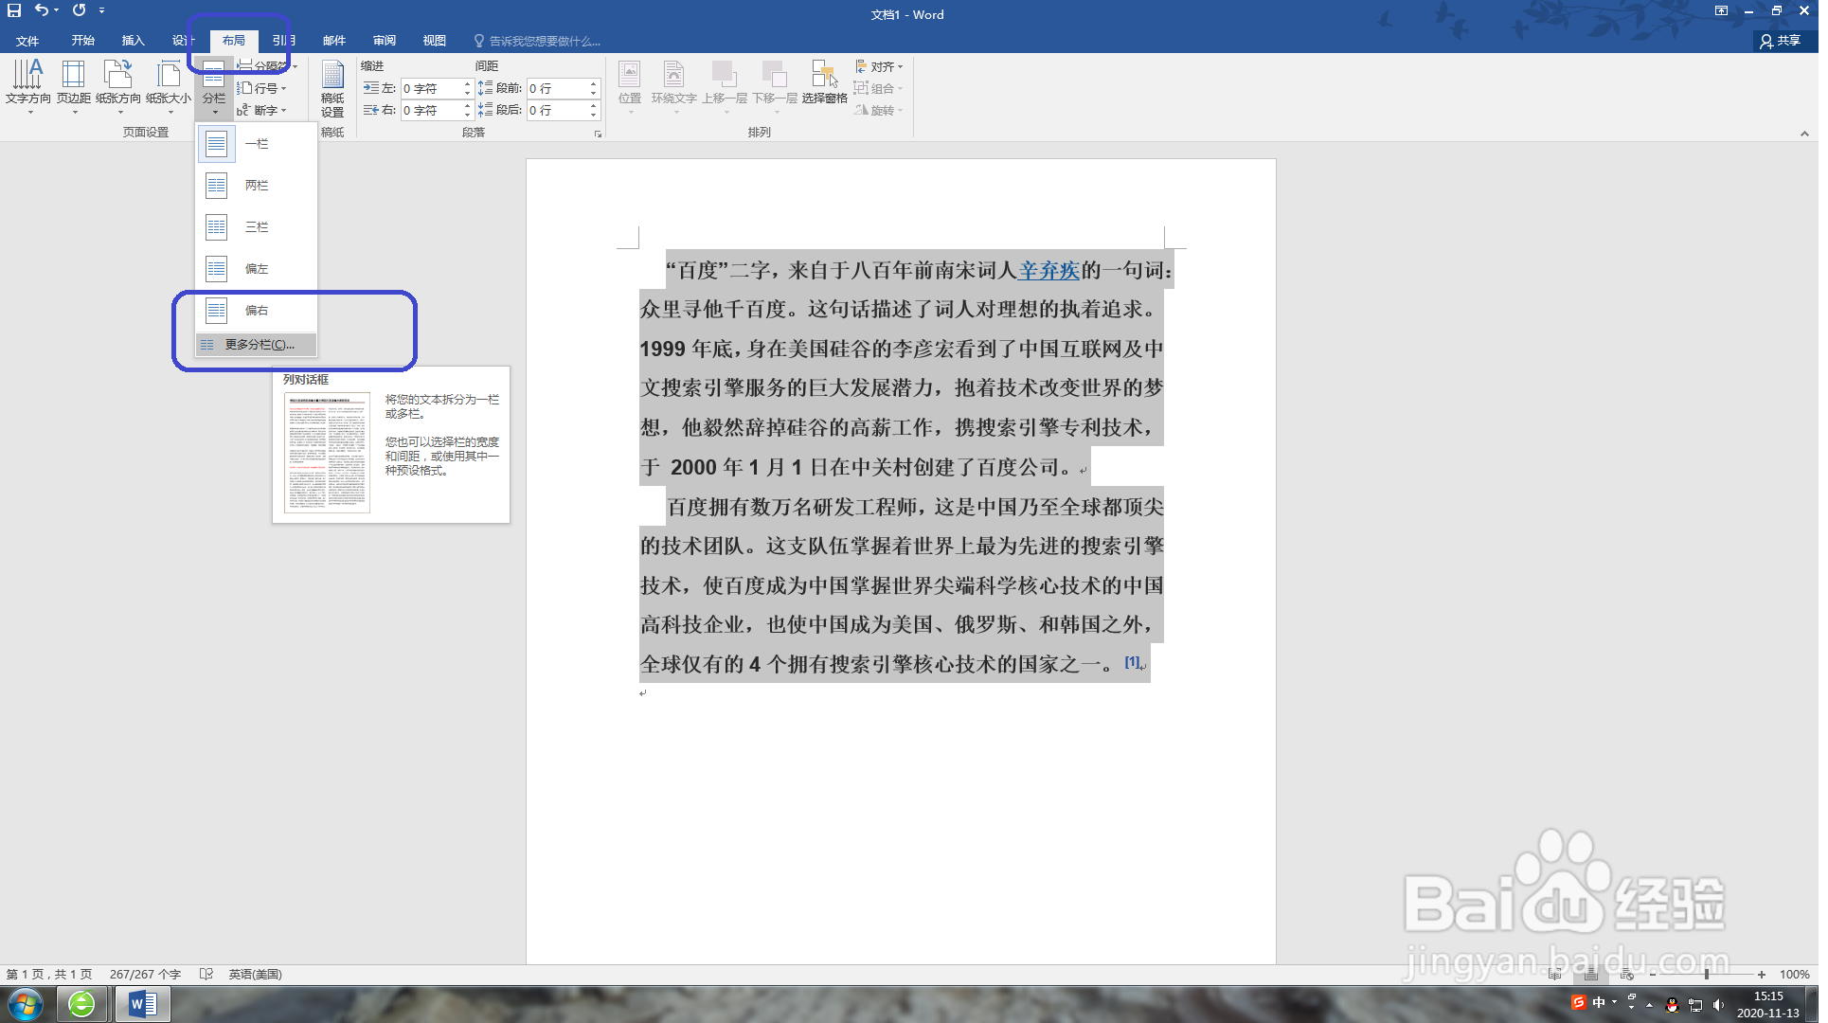Click the 右 indent input field
Viewport: 1828px width, 1023px height.
pos(436,111)
